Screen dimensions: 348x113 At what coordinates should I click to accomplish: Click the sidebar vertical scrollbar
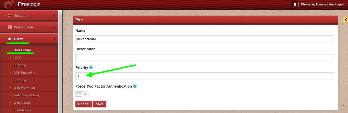click(x=60, y=62)
